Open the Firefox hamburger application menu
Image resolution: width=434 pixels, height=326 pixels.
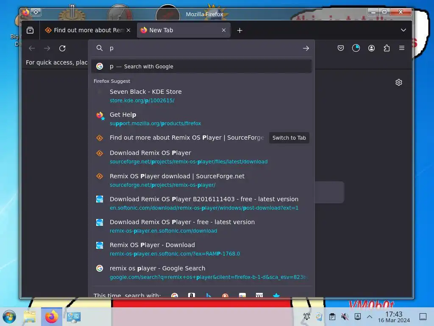[402, 48]
